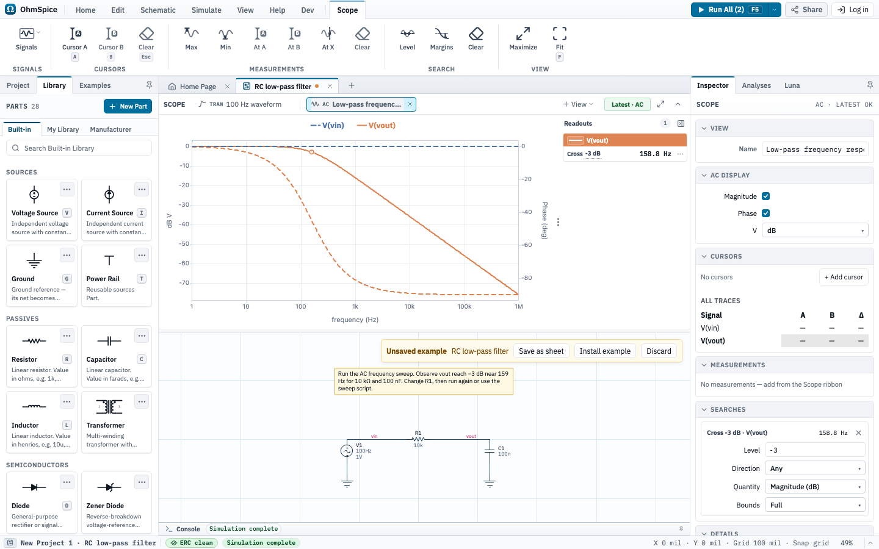Viewport: 879px width, 549px height.
Task: Open the Margins search tool
Action: [441, 39]
